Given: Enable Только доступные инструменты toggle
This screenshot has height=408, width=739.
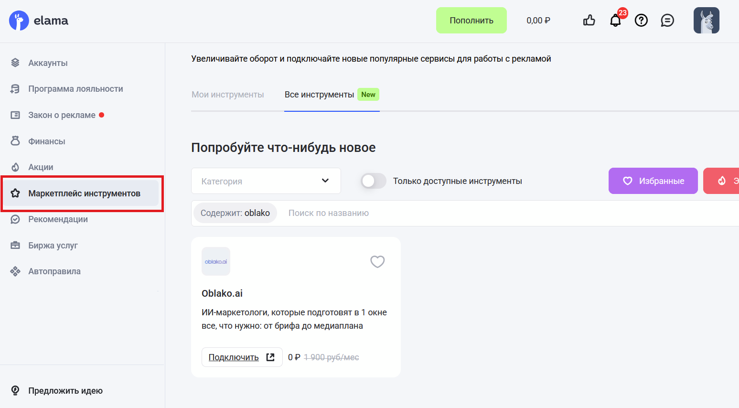Looking at the screenshot, I should [374, 181].
